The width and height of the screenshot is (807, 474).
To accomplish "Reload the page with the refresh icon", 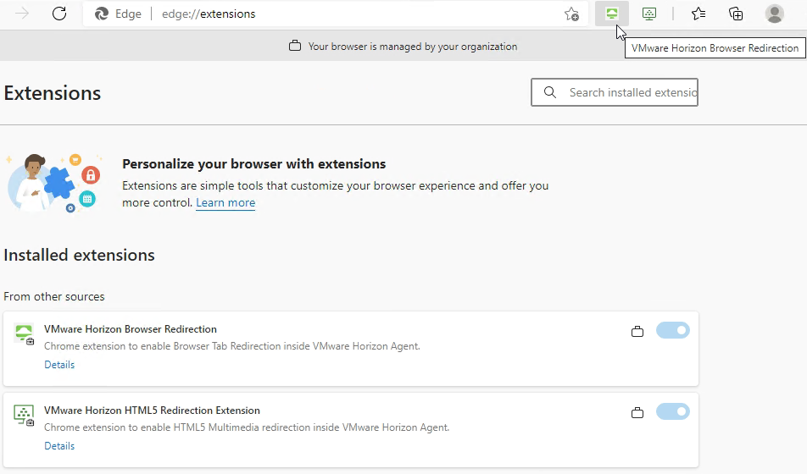I will [59, 14].
